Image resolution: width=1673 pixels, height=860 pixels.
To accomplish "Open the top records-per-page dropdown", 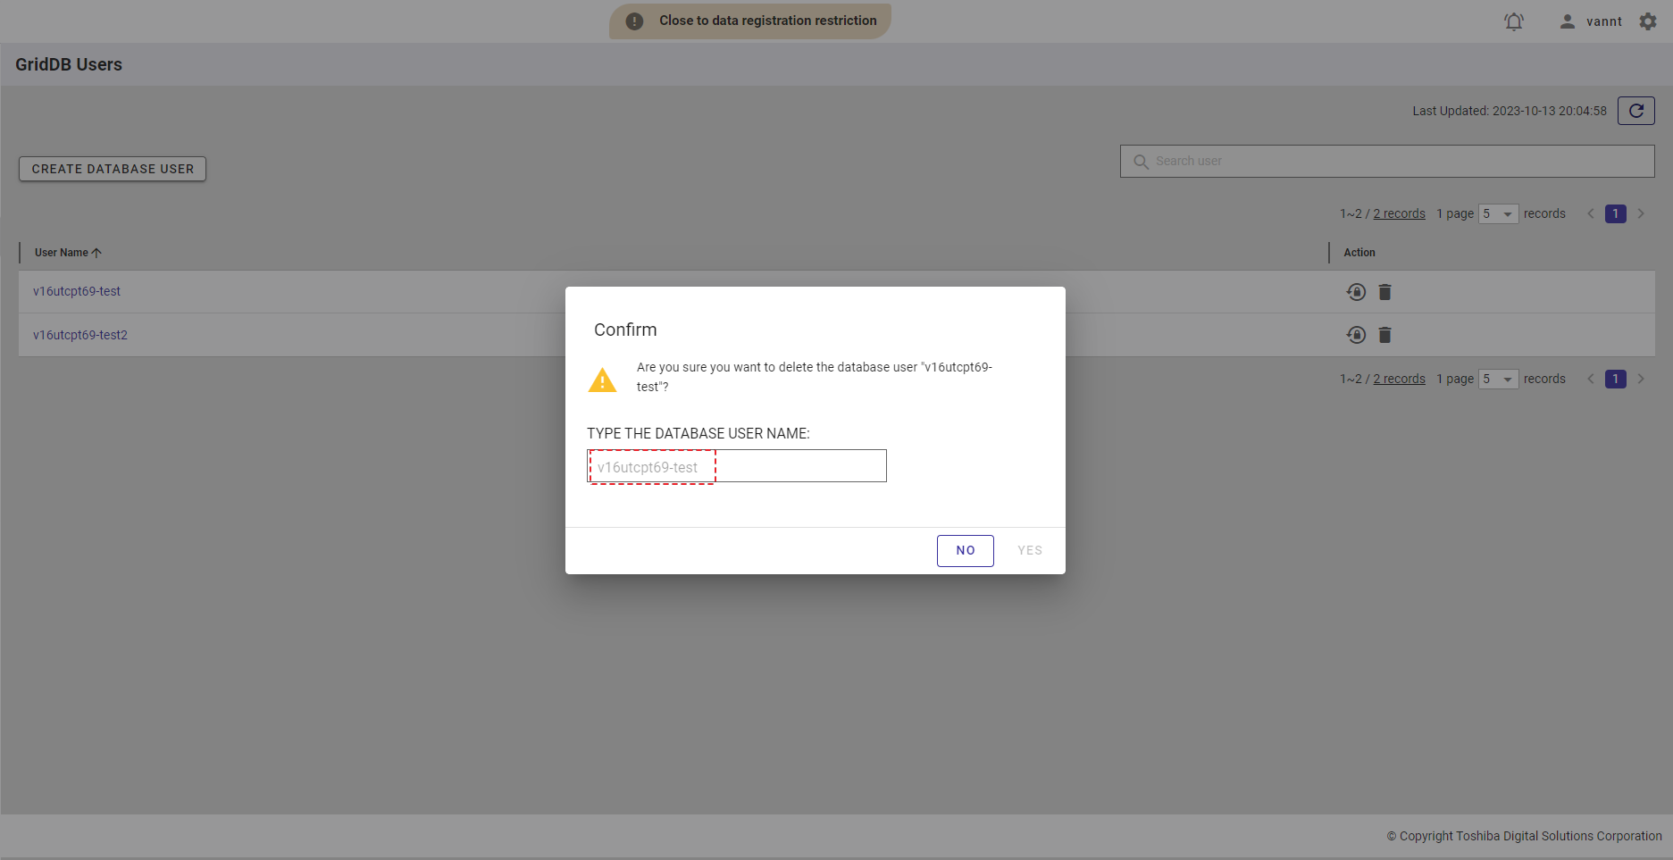I will tap(1498, 214).
